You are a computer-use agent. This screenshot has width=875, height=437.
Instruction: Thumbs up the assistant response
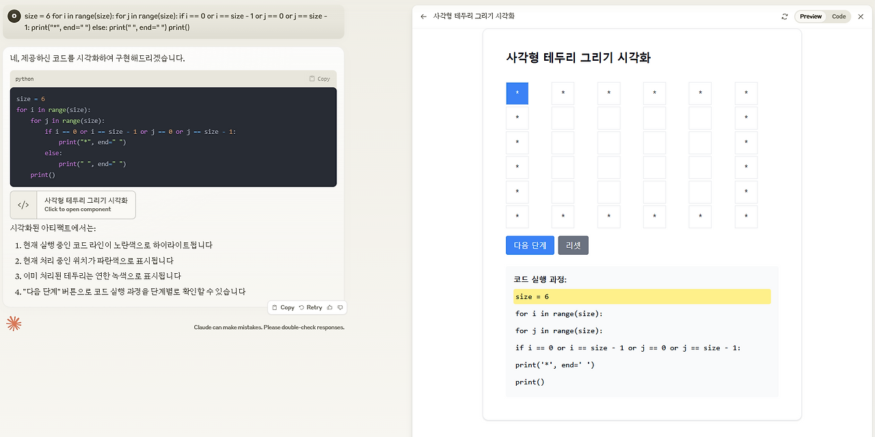(x=329, y=307)
